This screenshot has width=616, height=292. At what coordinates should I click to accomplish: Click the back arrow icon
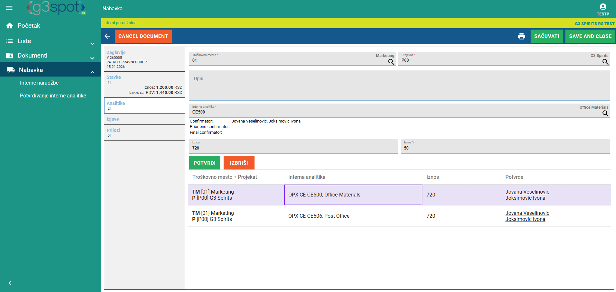click(108, 36)
